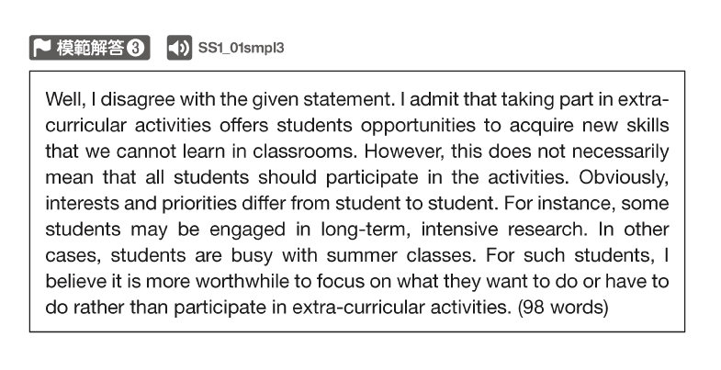Click the flag icon beside 模範解答

[x=43, y=48]
